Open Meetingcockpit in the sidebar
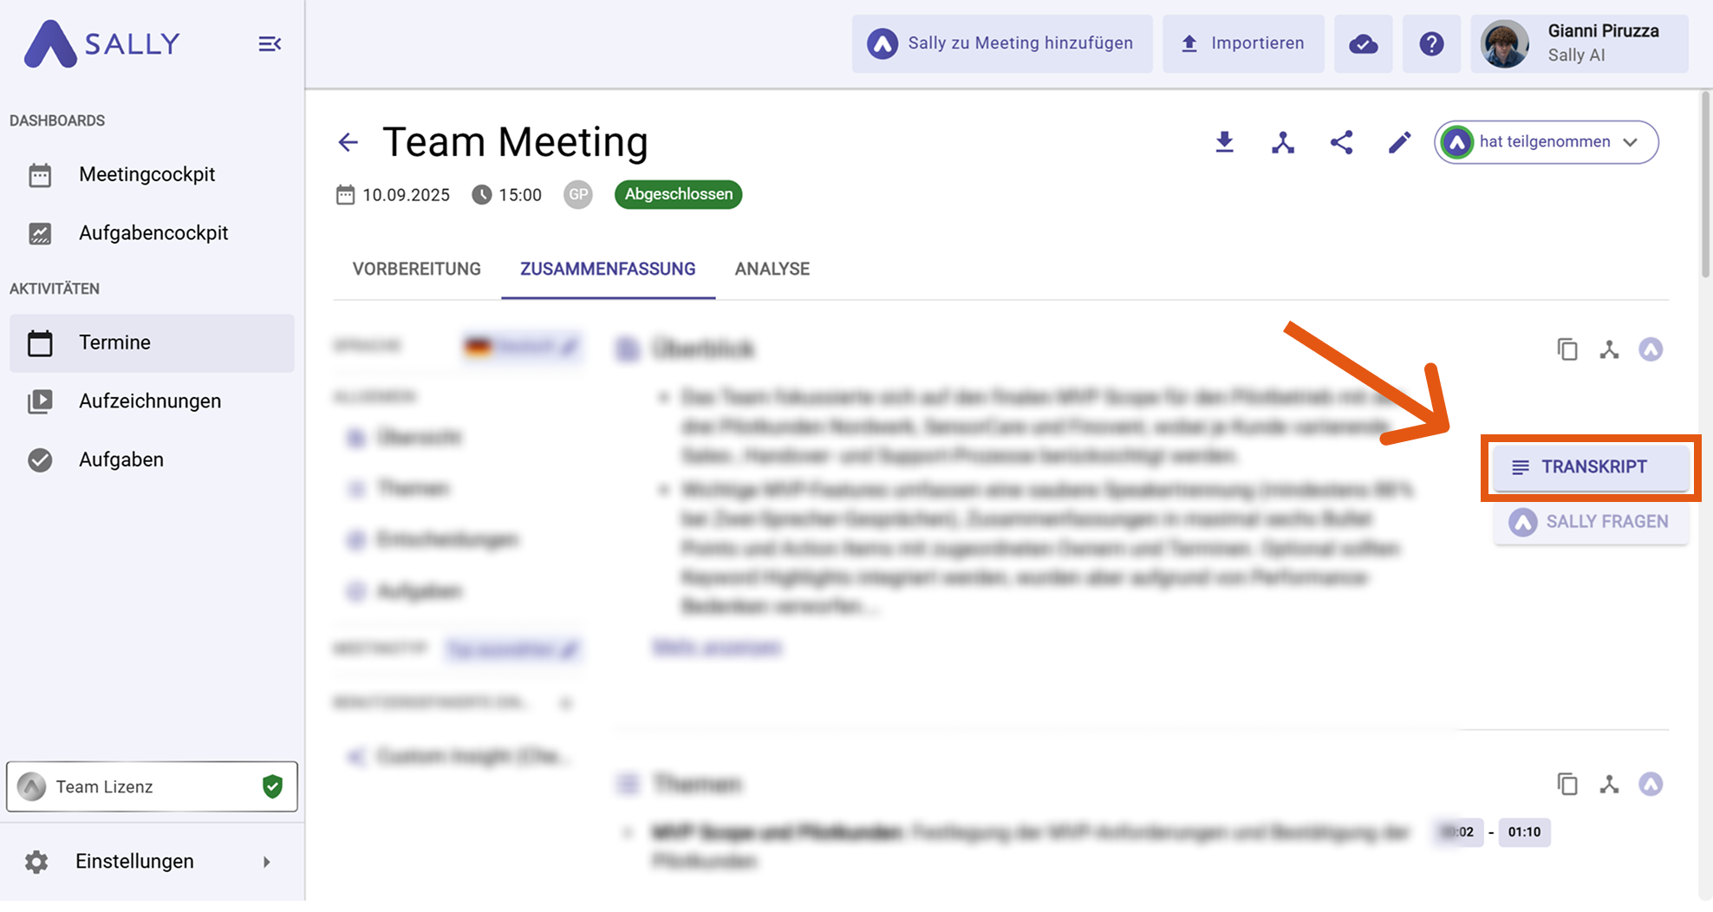The width and height of the screenshot is (1713, 912). 147,174
